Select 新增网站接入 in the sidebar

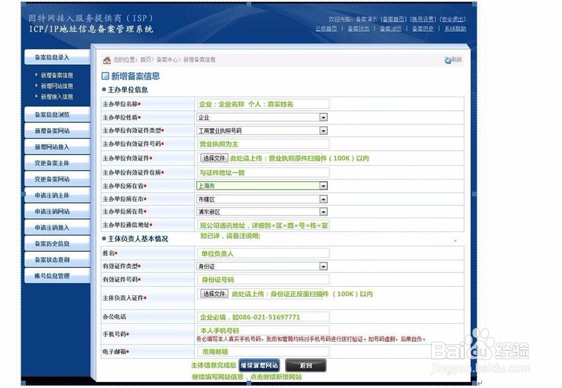tap(56, 146)
